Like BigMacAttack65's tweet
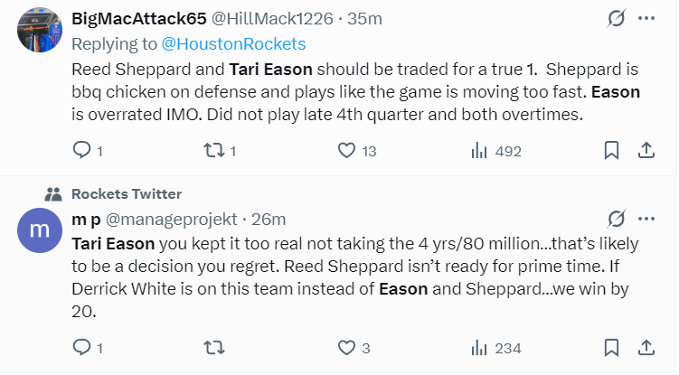679x375 pixels. click(345, 151)
